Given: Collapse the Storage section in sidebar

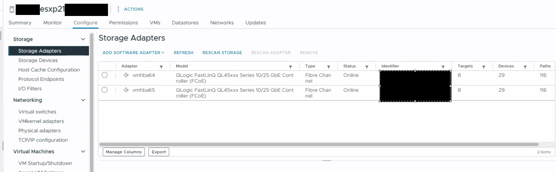Looking at the screenshot, I should (x=83, y=39).
